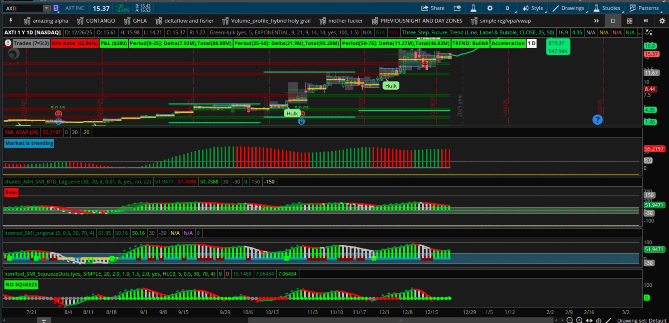Open Edit Studies beaker icon
669x323 pixels.
pos(473,8)
